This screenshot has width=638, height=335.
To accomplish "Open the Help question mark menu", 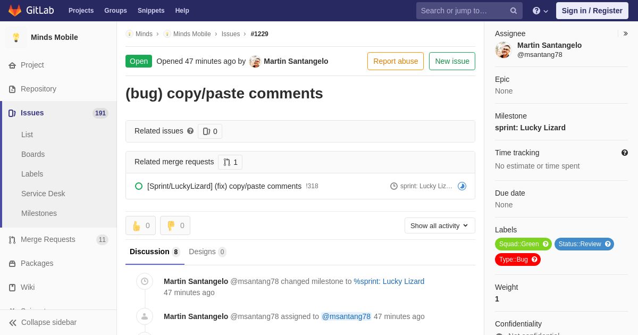I will tap(540, 11).
